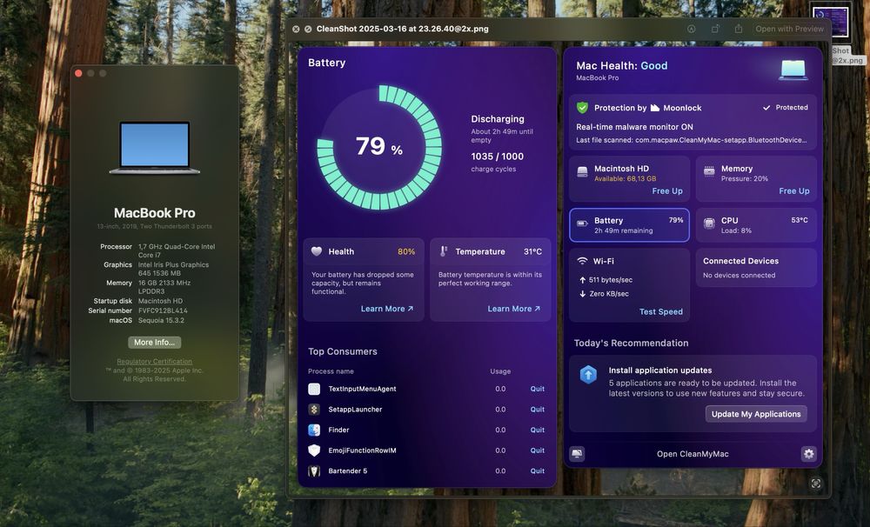Click the battery icon in the Battery tile
Viewport: 870px width, 527px height.
pos(582,223)
